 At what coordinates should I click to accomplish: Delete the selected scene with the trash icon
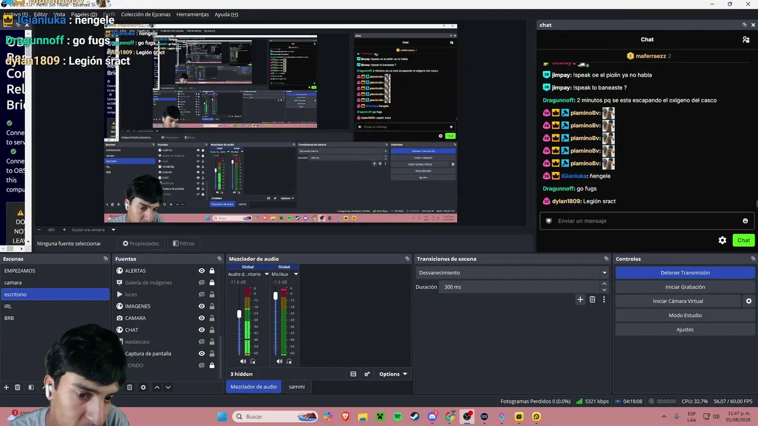click(x=18, y=388)
